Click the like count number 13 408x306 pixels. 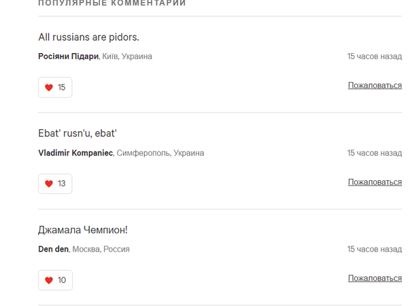tap(62, 184)
